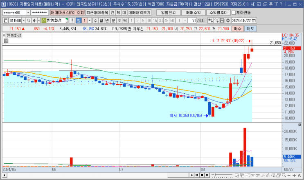Open the stock search magnifier
The height and width of the screenshot is (180, 304).
(29, 20)
